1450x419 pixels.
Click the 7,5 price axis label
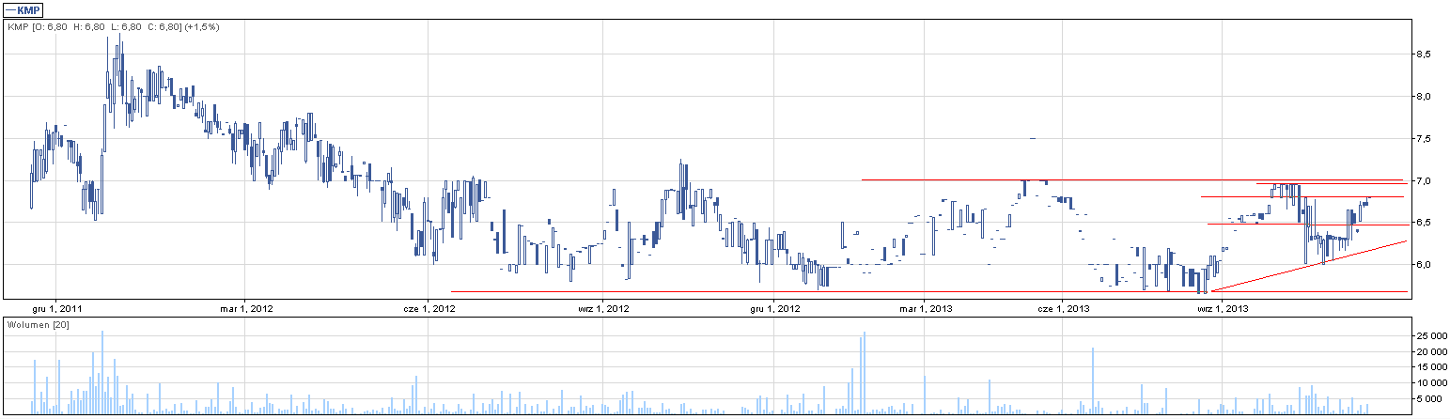pyautogui.click(x=1424, y=139)
